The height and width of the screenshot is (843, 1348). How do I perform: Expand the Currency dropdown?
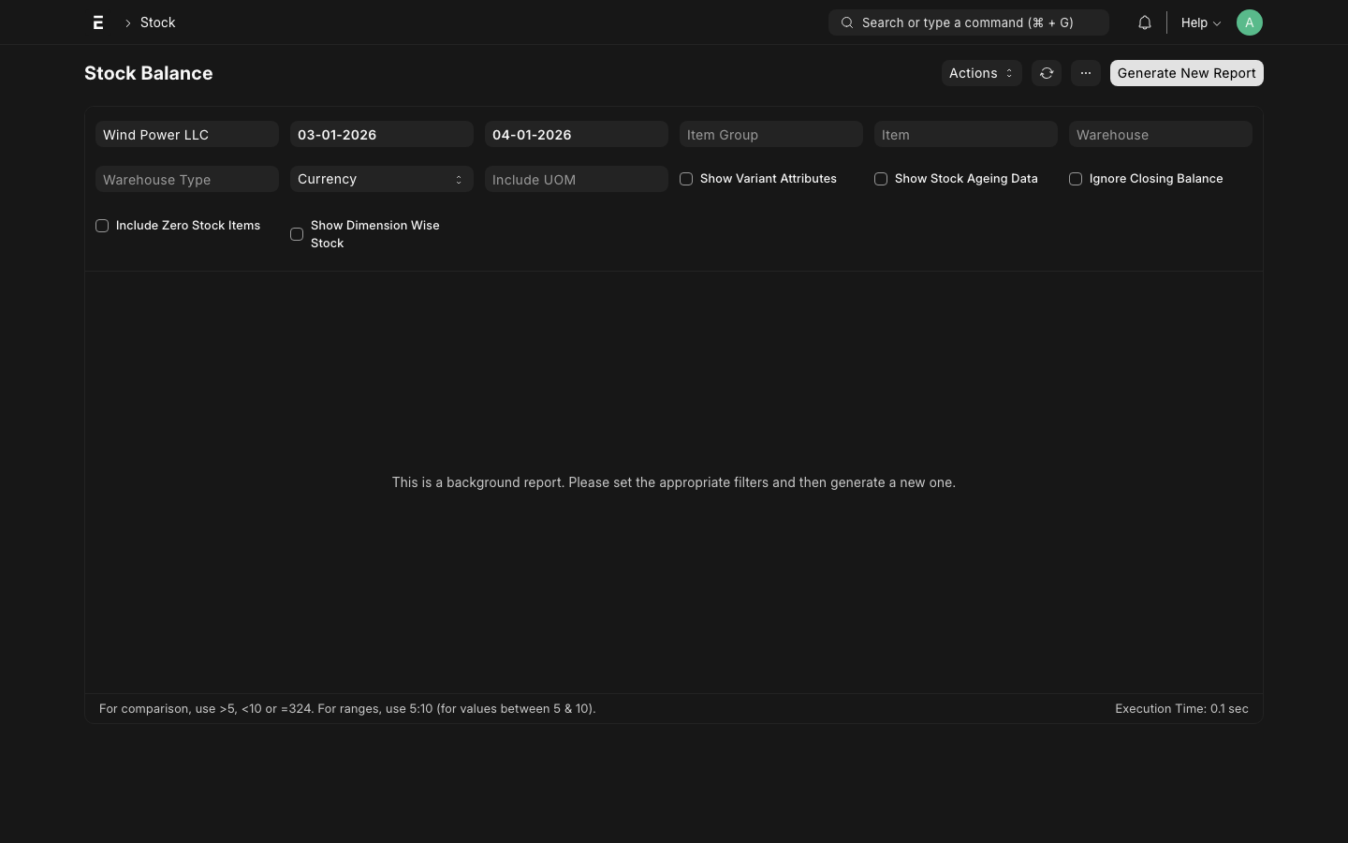click(381, 179)
